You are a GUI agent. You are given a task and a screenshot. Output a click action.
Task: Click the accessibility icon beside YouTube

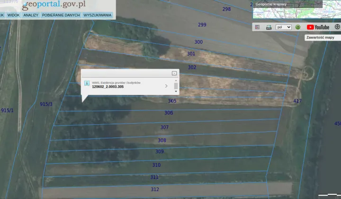coord(337,27)
